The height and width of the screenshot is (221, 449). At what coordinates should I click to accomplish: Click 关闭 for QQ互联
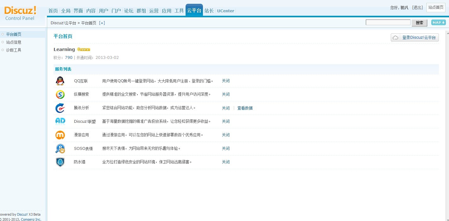226,81
